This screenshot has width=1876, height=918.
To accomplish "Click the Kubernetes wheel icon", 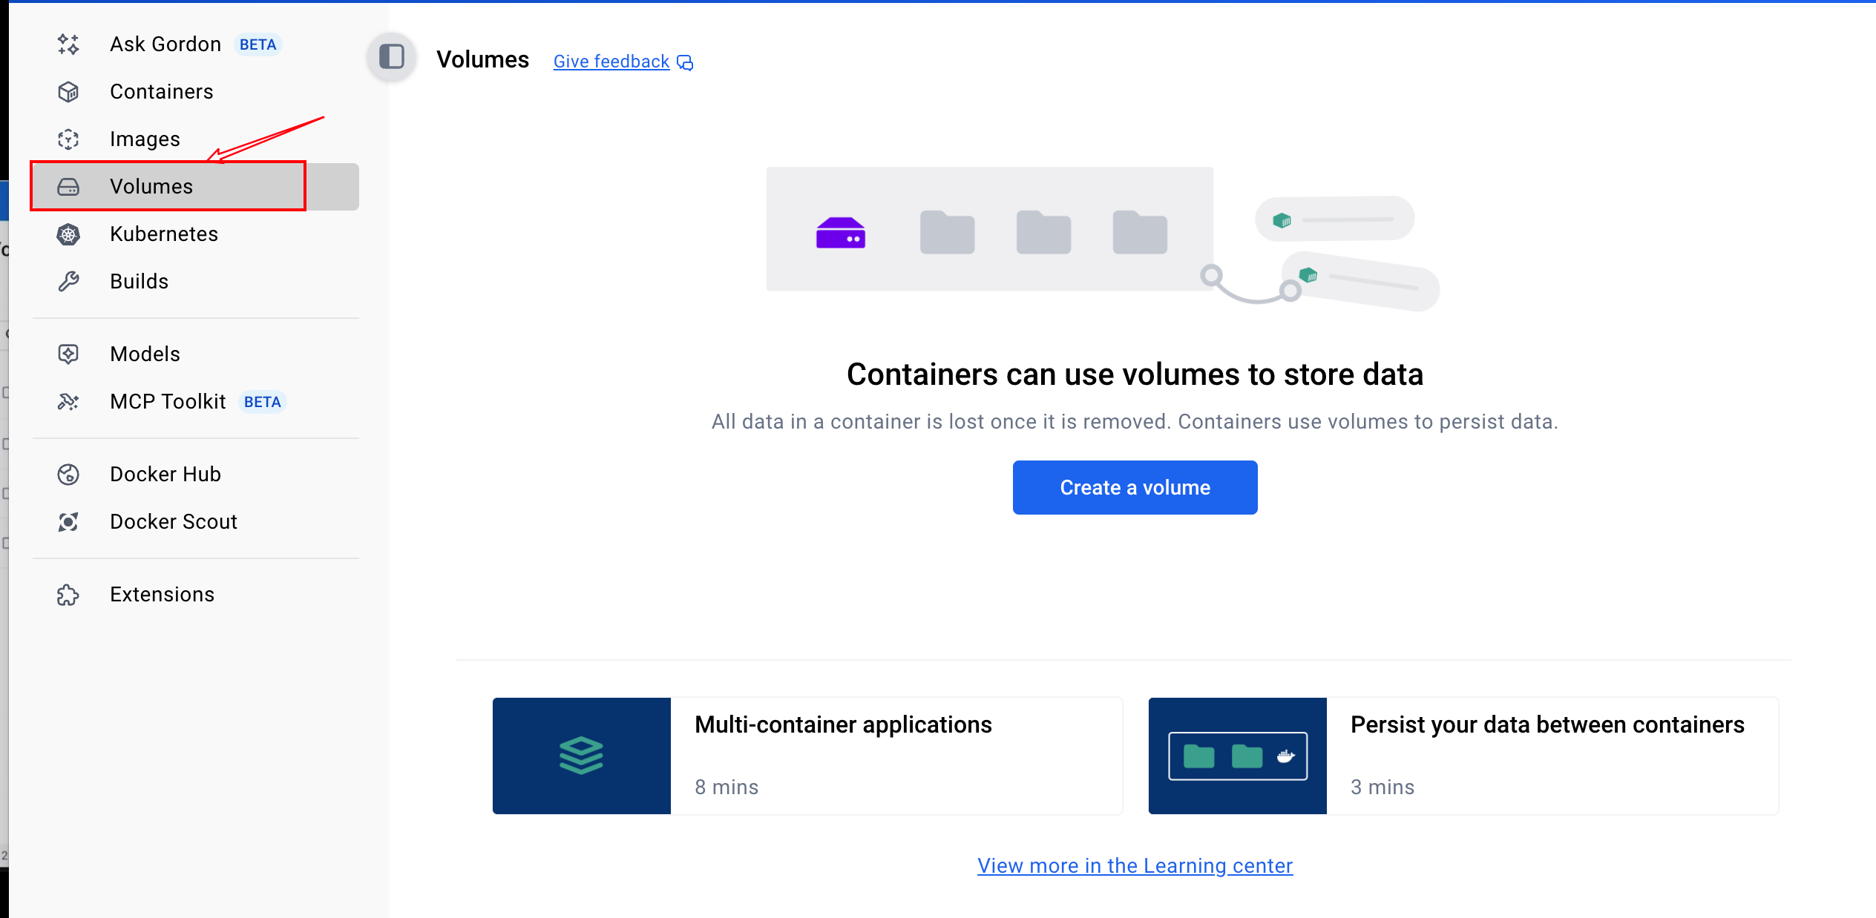I will pos(68,234).
